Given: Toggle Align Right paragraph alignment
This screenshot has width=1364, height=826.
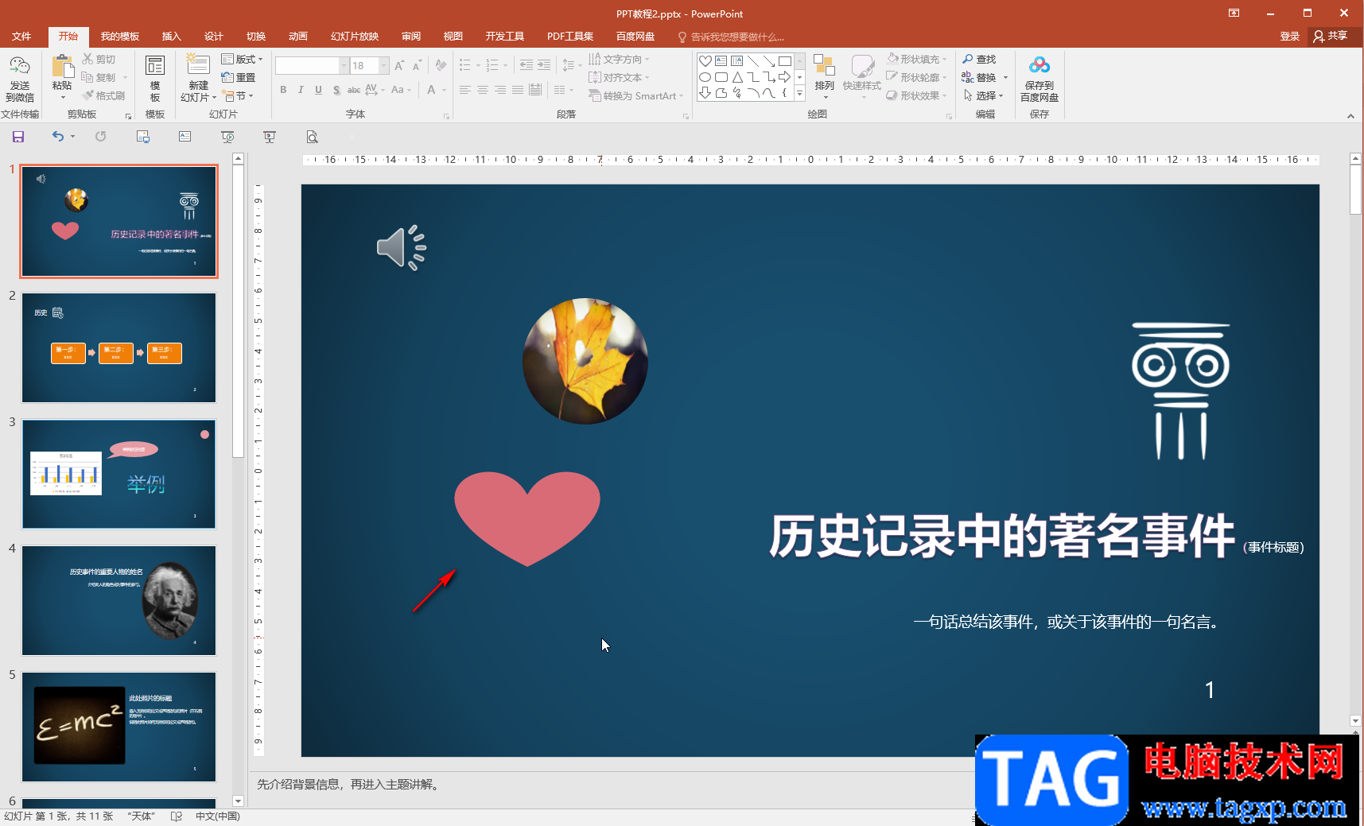Looking at the screenshot, I should pyautogui.click(x=500, y=90).
